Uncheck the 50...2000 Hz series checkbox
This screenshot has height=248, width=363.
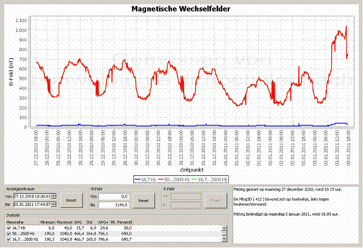[8, 233]
